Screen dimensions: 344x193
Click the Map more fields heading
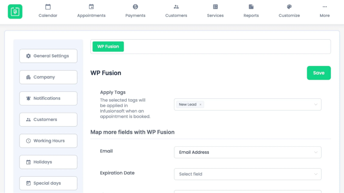132,132
